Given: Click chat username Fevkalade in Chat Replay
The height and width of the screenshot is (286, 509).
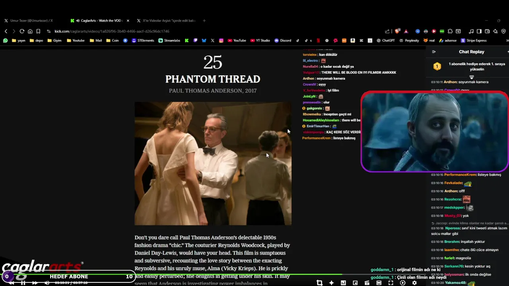Looking at the screenshot, I should coord(453,183).
